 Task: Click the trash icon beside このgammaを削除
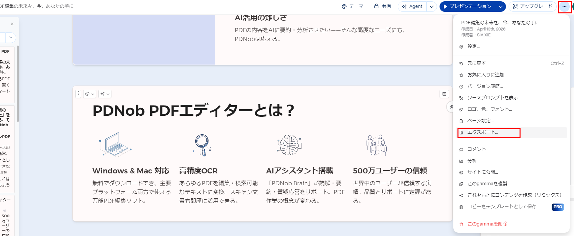click(461, 224)
